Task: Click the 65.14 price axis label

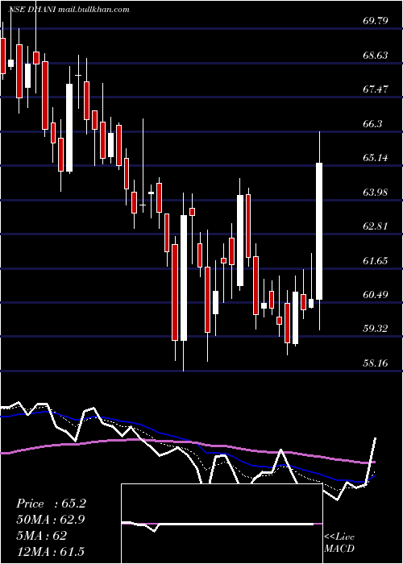Action: click(x=376, y=158)
